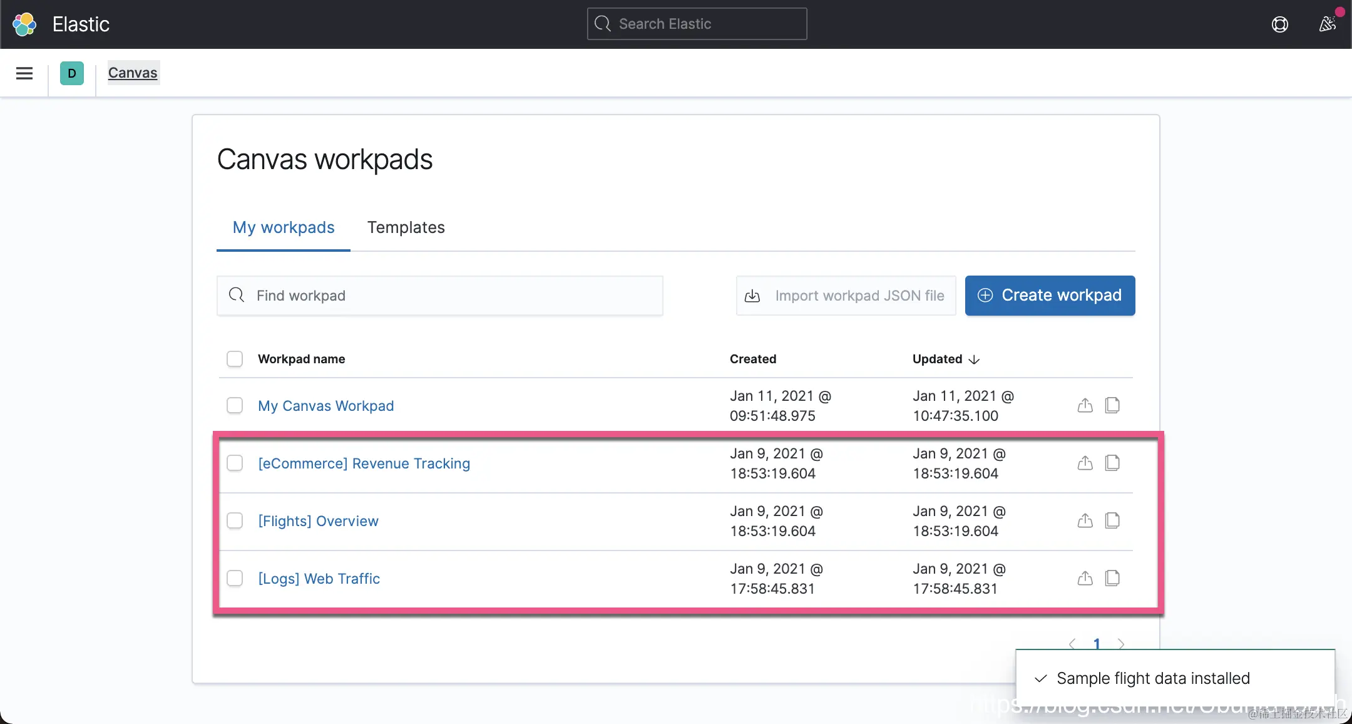The height and width of the screenshot is (724, 1352).
Task: Click the Elastic logo icon
Action: [x=24, y=24]
